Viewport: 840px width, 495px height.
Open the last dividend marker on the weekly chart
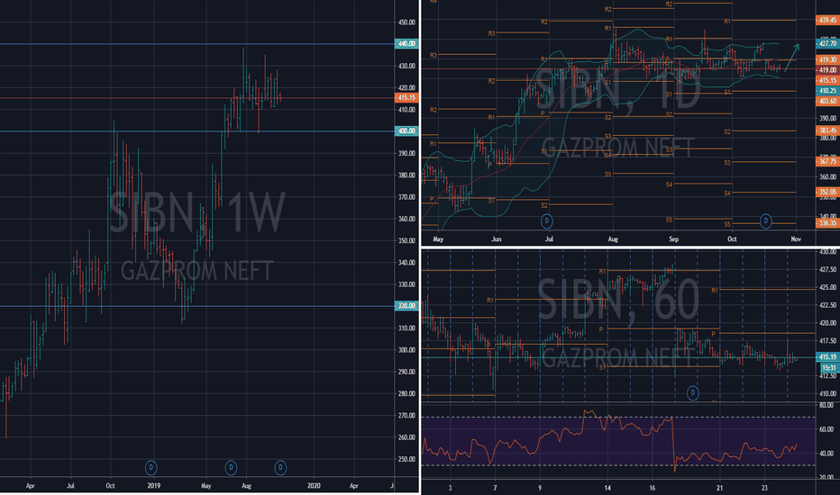pos(280,468)
